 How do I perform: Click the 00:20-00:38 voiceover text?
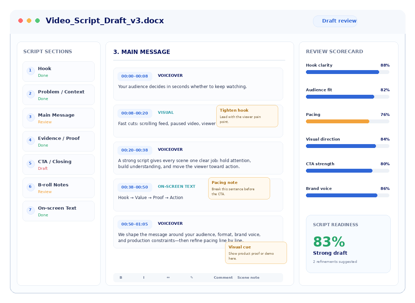(x=185, y=163)
